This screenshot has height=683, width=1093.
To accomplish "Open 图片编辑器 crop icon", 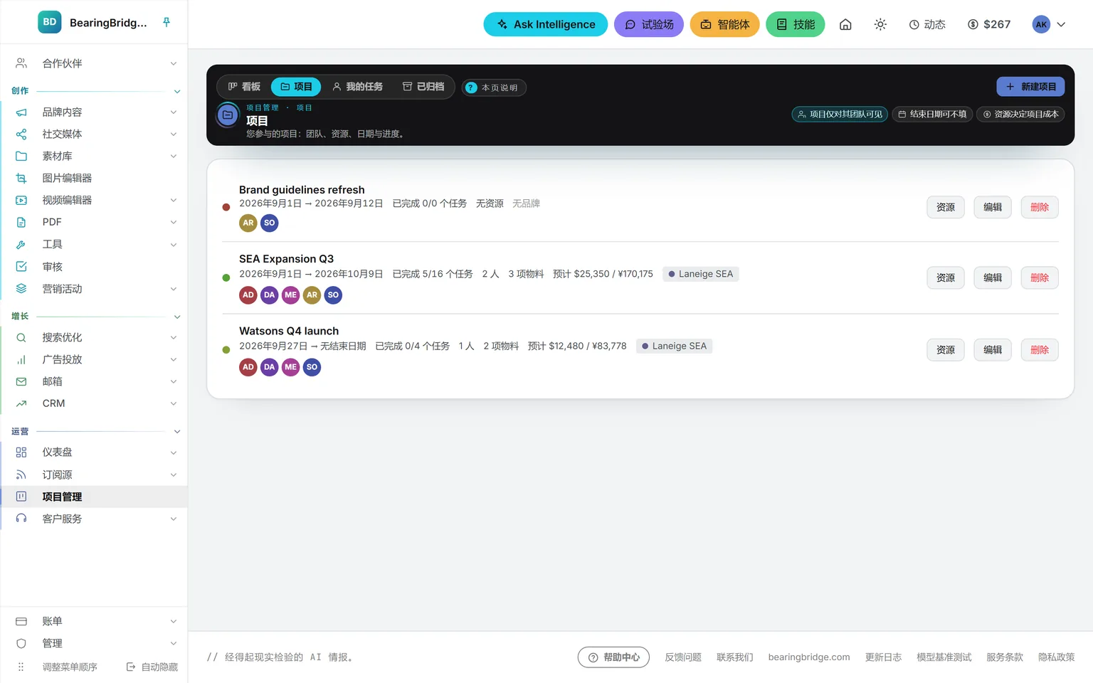I will point(21,178).
